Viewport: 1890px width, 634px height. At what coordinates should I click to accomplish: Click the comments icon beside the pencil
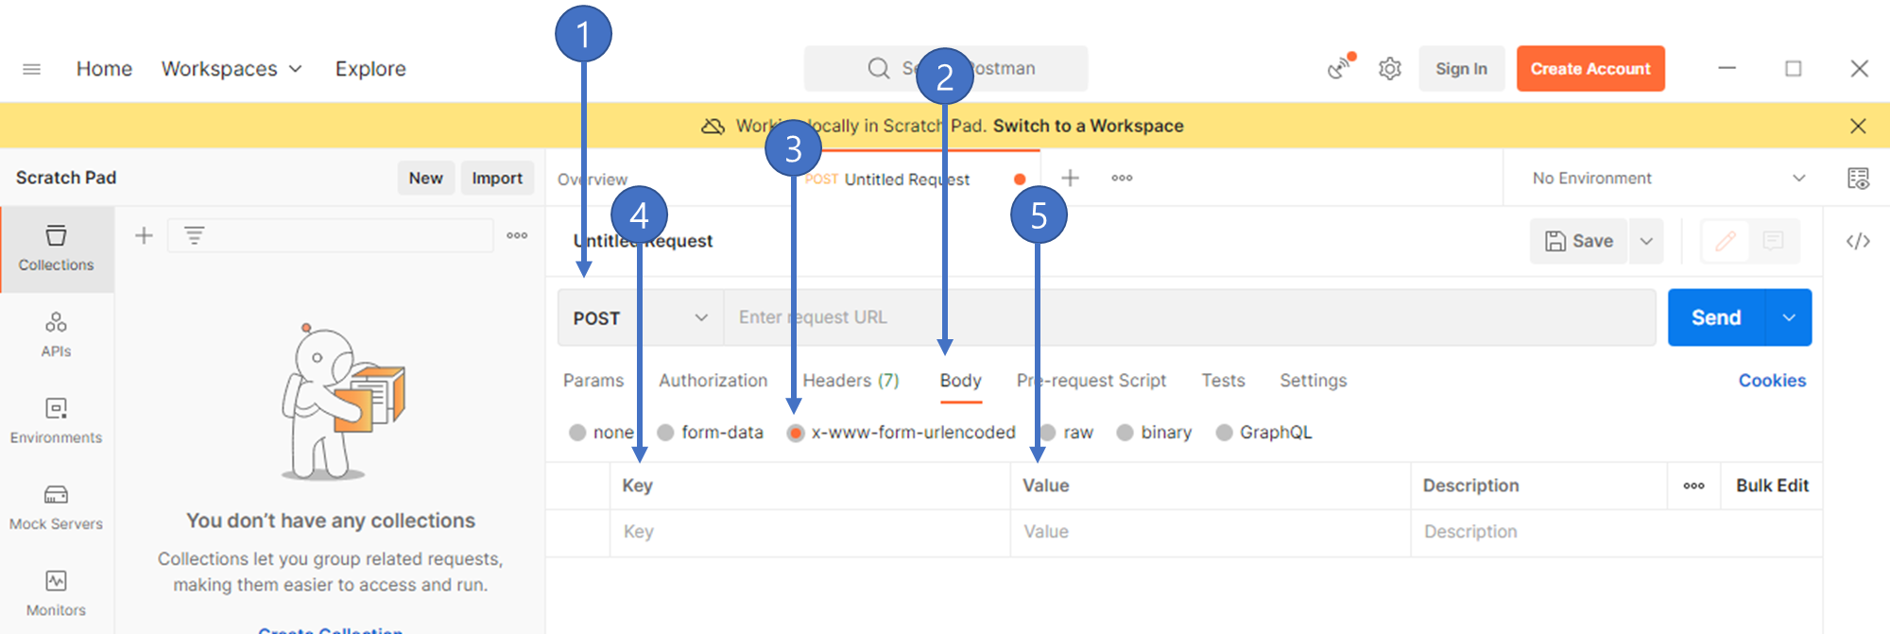1774,241
